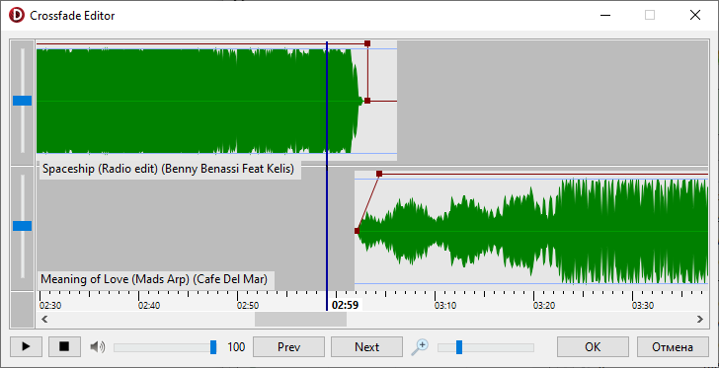Close the Crossfade Editor window

[x=694, y=15]
